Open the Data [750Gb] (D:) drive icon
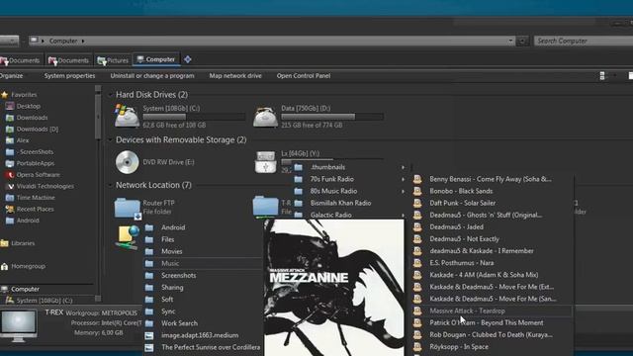 (x=265, y=117)
